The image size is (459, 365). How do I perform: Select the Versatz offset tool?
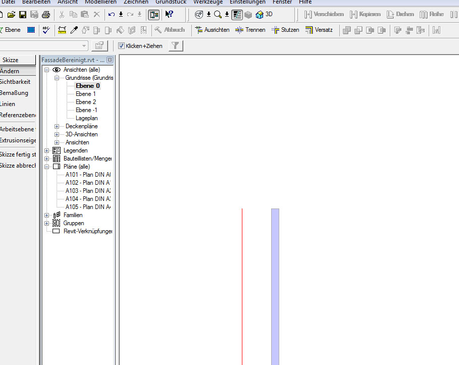coord(319,30)
